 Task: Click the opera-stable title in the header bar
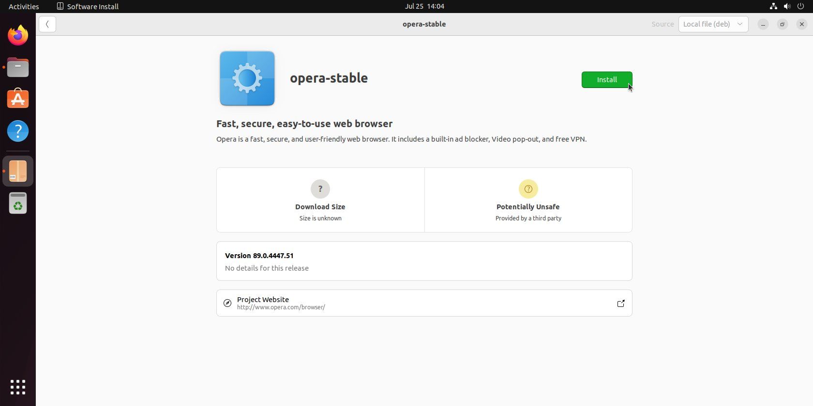tap(424, 24)
